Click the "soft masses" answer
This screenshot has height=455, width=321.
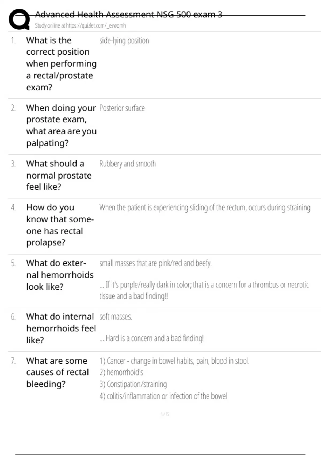point(116,317)
